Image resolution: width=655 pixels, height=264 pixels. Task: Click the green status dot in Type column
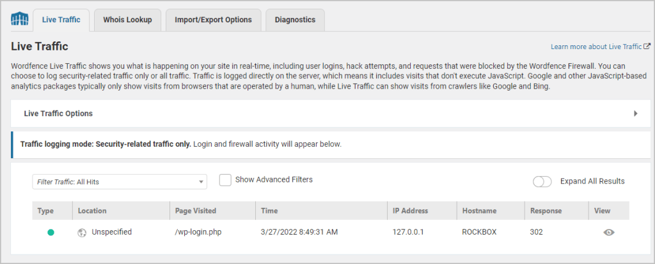[x=51, y=232]
